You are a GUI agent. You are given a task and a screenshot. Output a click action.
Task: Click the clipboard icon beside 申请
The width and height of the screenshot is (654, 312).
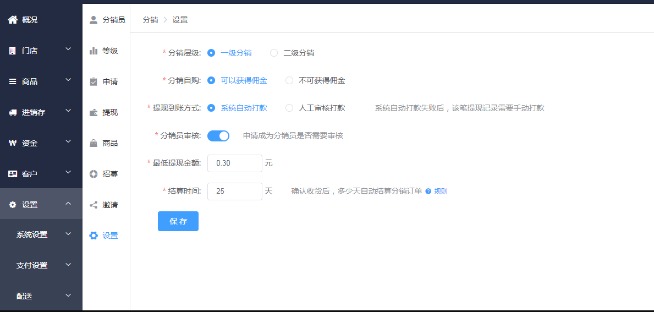pyautogui.click(x=94, y=81)
